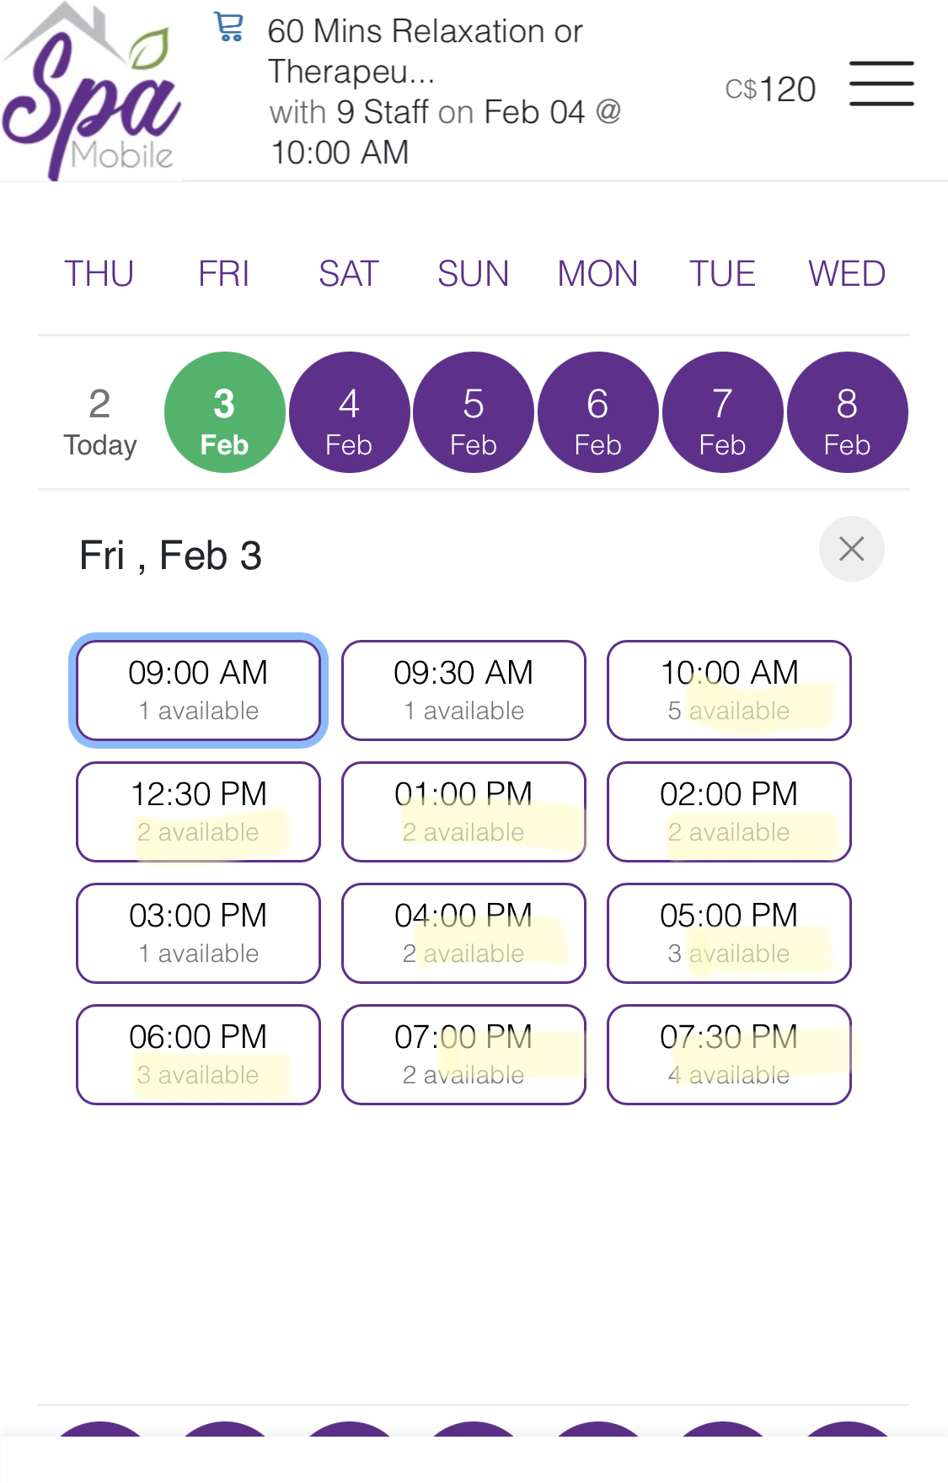Switch to 7 Feb date
948x1483 pixels.
(x=722, y=412)
